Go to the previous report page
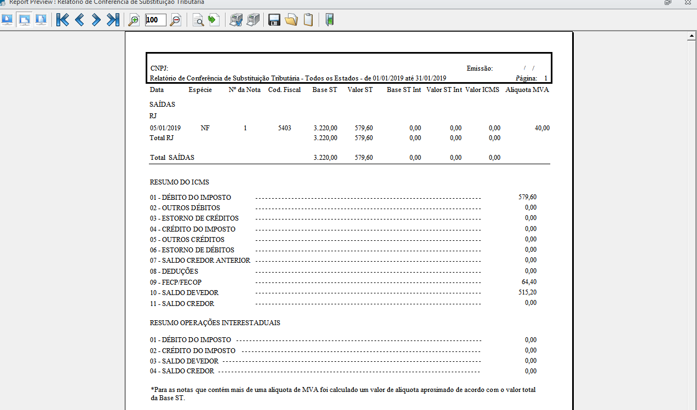The height and width of the screenshot is (410, 697). pyautogui.click(x=79, y=20)
